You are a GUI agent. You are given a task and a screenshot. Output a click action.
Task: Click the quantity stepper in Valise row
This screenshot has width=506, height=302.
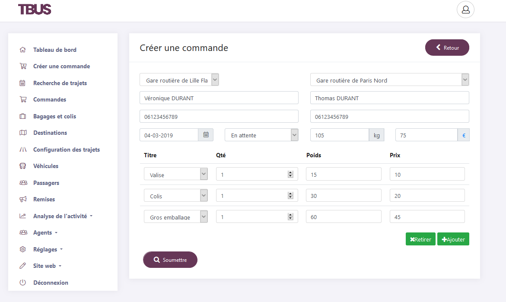pyautogui.click(x=290, y=174)
